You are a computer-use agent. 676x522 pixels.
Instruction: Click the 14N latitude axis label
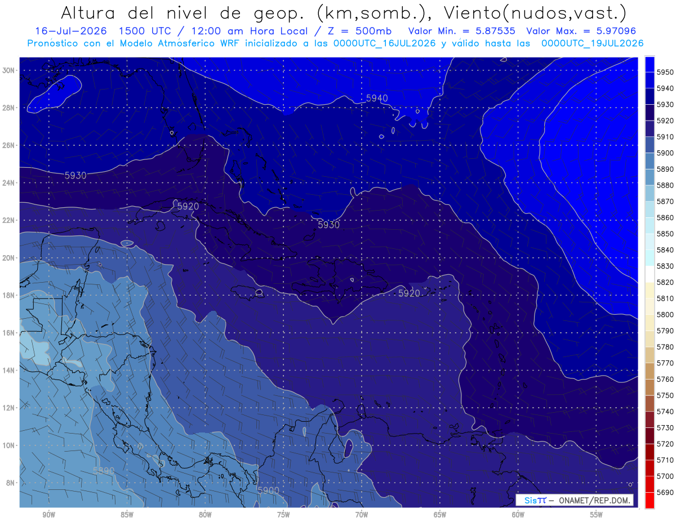click(8, 370)
